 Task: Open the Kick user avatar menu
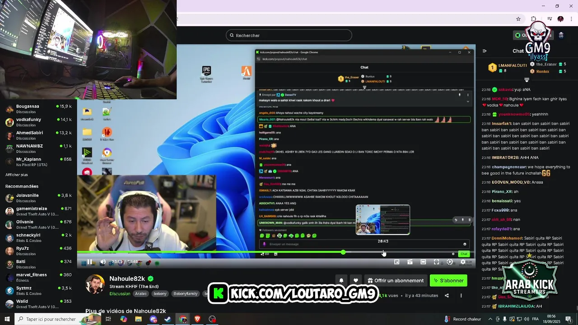(561, 35)
